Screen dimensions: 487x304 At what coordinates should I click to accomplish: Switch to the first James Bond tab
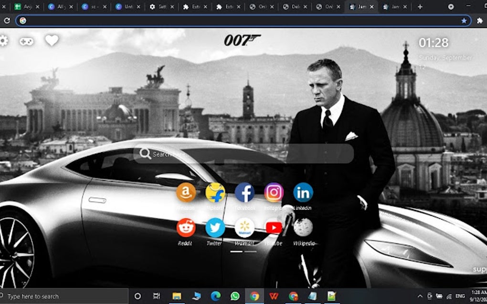[x=361, y=7]
